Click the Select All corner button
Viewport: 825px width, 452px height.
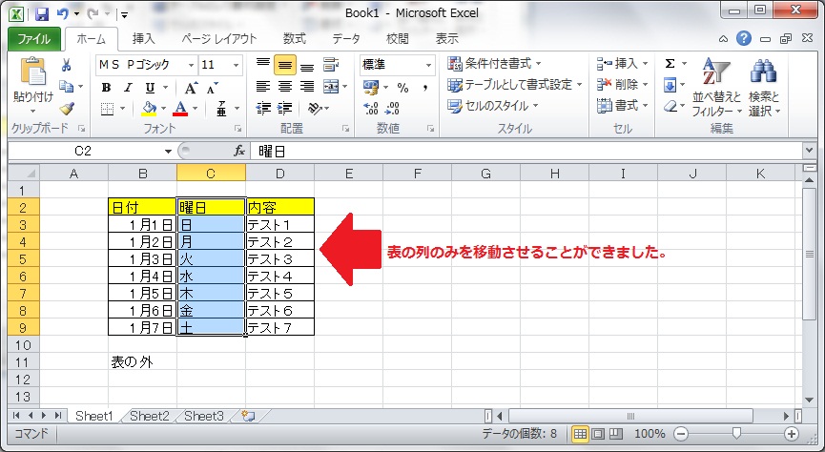tap(24, 174)
